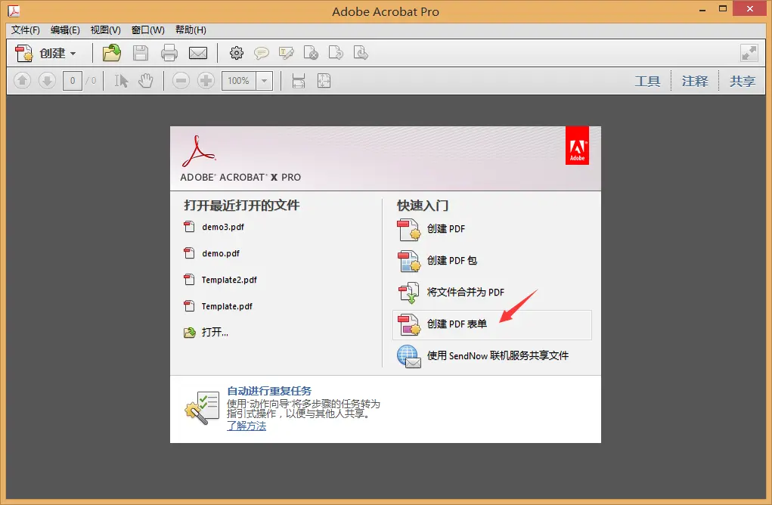Screen dimensions: 772x505
Task: Click fit one full page icon
Action: point(324,80)
